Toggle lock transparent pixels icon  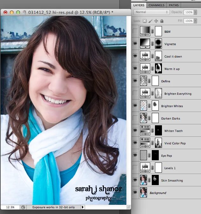[144, 21]
